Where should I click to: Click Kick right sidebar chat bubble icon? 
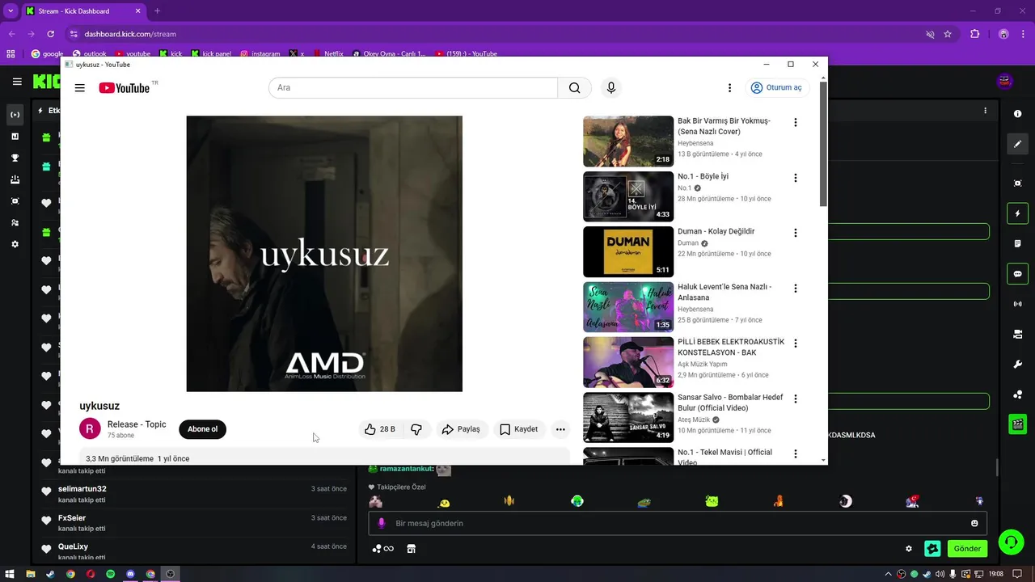tap(1017, 273)
